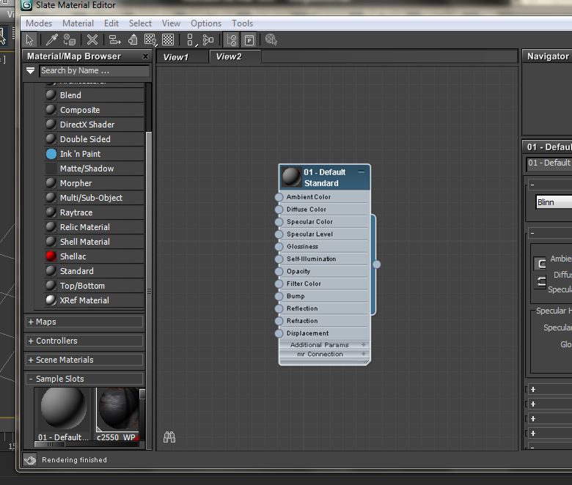
Task: Toggle Material/Map Browser panel button
Action: click(x=231, y=40)
